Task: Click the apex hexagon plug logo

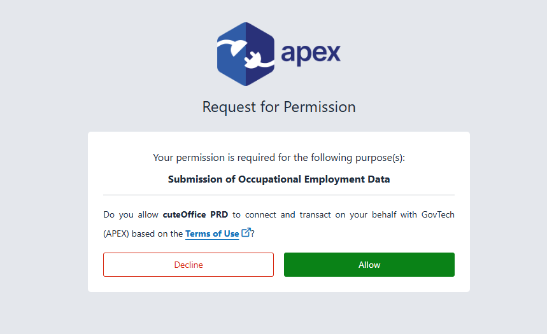Action: click(246, 54)
